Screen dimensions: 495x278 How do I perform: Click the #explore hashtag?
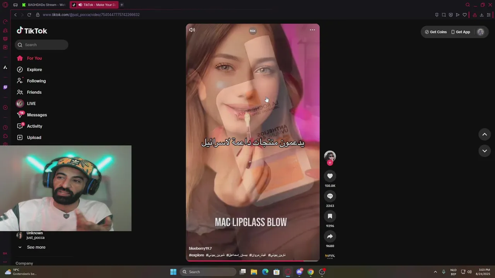tap(196, 255)
